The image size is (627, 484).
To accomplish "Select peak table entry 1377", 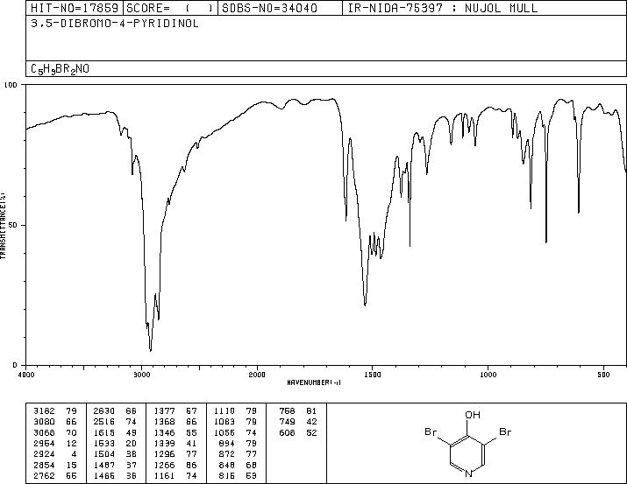I will (x=175, y=411).
